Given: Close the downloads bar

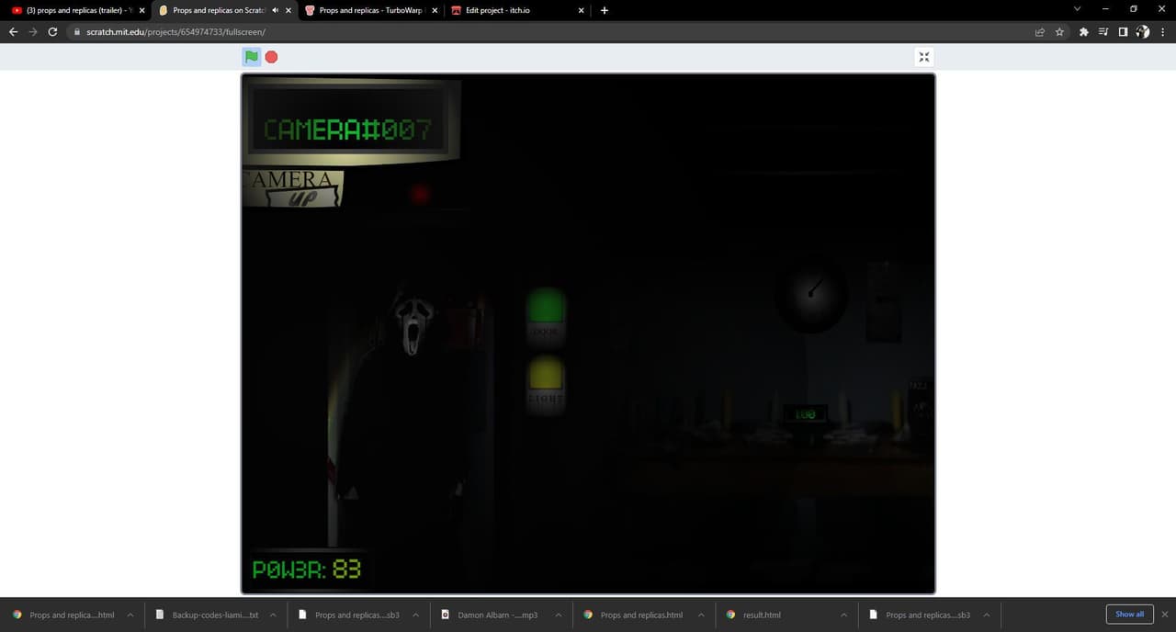Looking at the screenshot, I should tap(1165, 615).
